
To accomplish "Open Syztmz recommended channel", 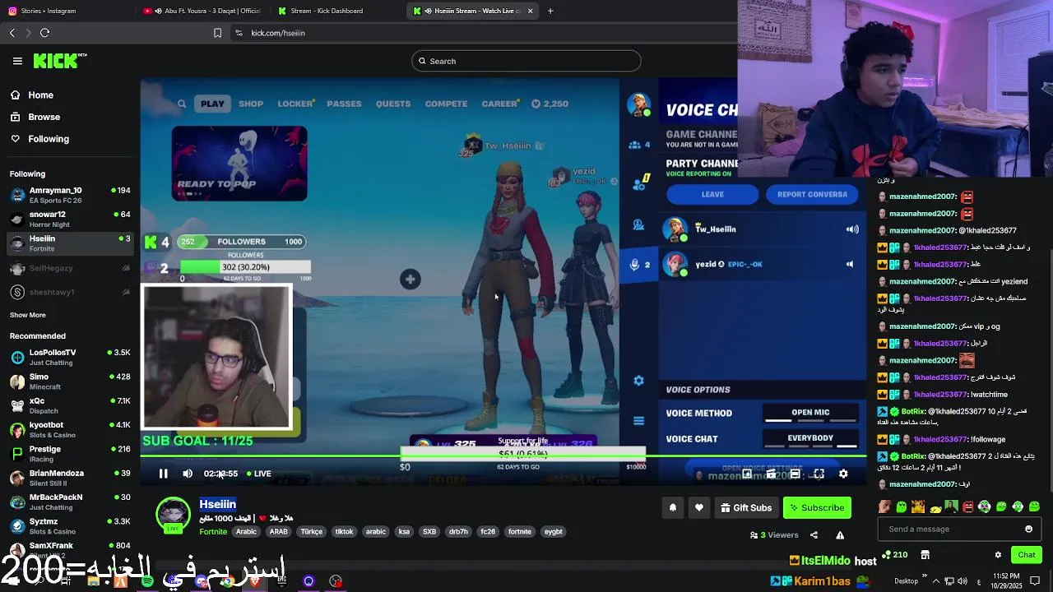I will pyautogui.click(x=70, y=525).
